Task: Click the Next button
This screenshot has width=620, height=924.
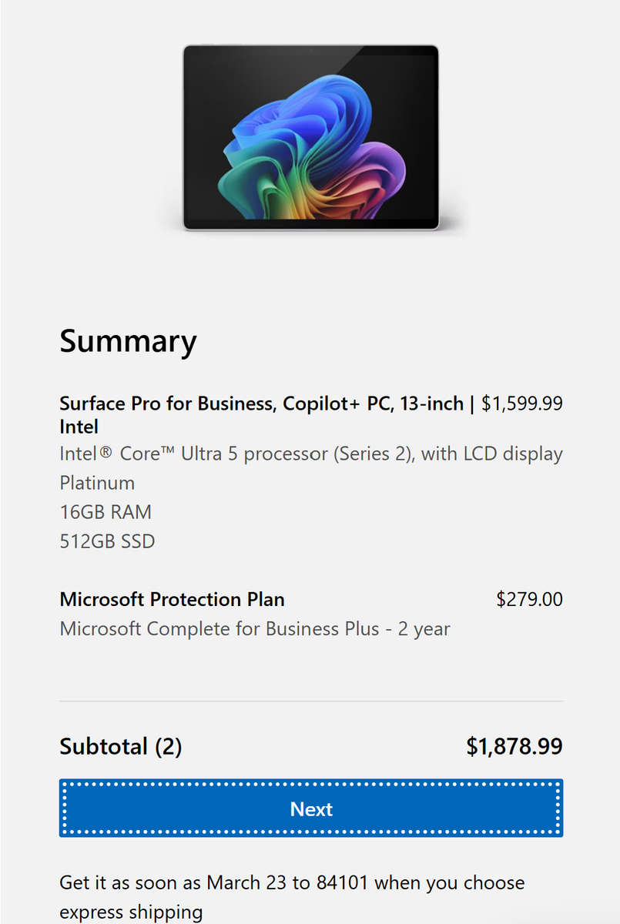Action: [311, 808]
